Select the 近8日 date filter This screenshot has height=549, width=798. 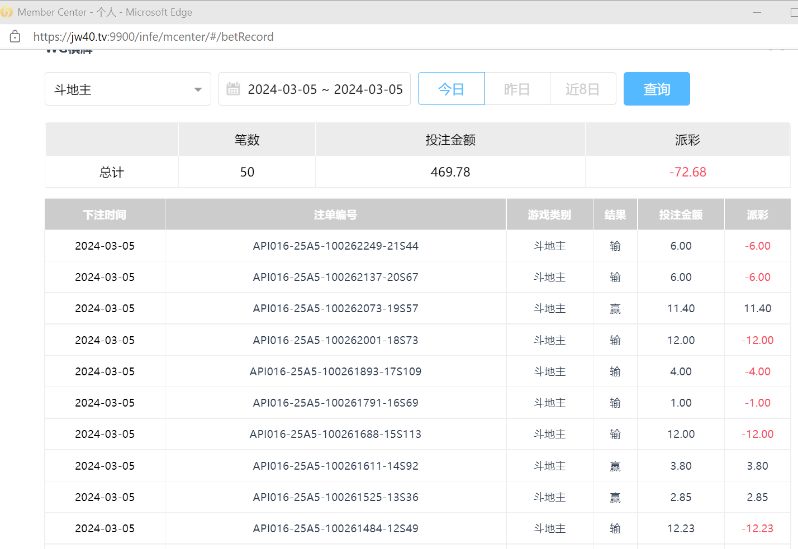click(582, 89)
